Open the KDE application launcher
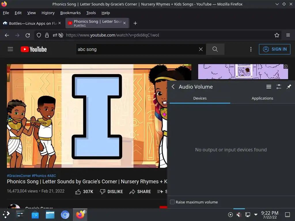 pyautogui.click(x=6, y=215)
